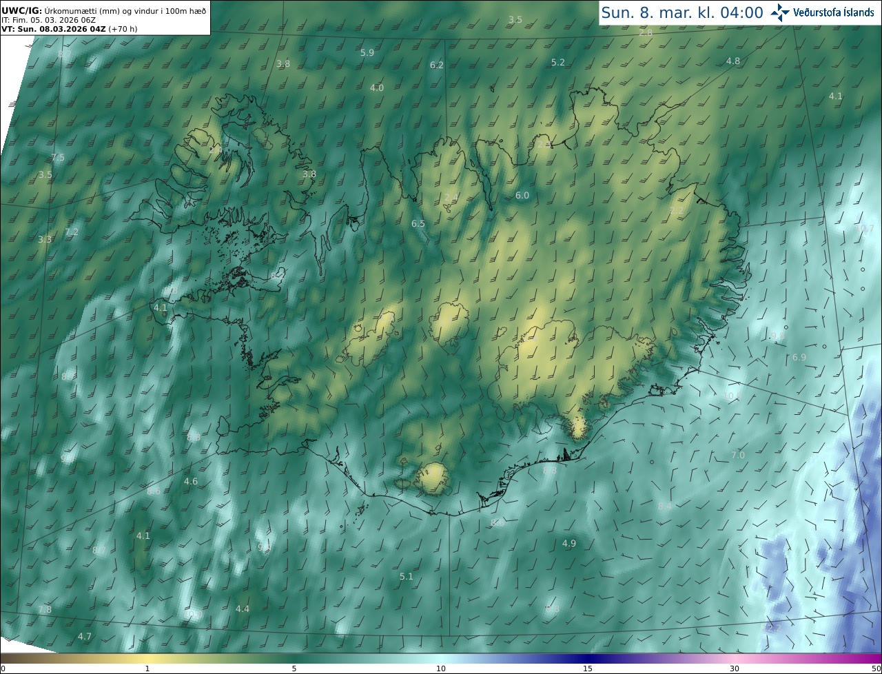
Task: Select the "IT: Fim. 05. 03. 2026 06Z" line
Action: (48, 20)
